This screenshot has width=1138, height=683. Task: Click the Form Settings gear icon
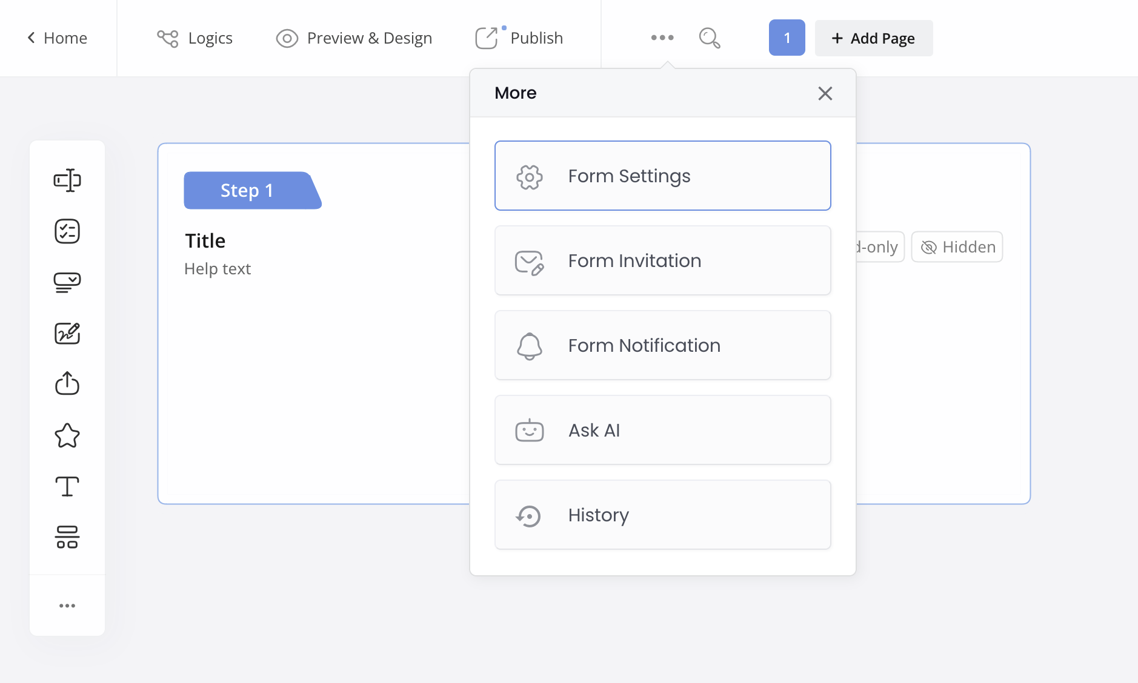click(530, 177)
